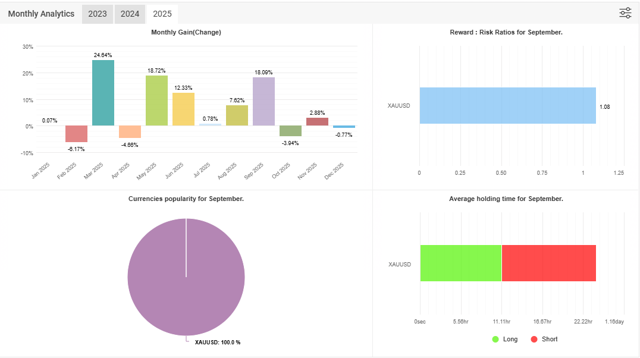Select the Mar 2025 bar showing 24.64%
The image size is (640, 358).
pyautogui.click(x=103, y=93)
